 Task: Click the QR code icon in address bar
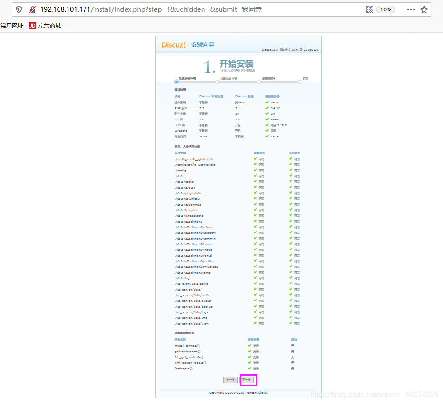tap(369, 9)
